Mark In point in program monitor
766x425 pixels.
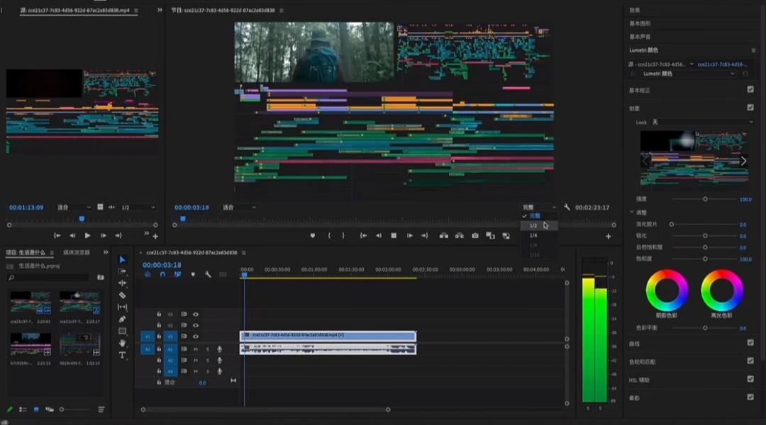[329, 236]
